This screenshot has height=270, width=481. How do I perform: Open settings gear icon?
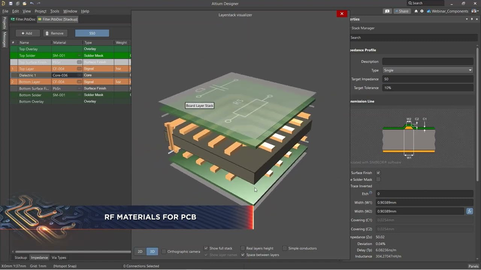pyautogui.click(x=422, y=11)
